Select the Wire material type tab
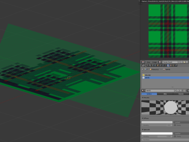This screenshot has height=142, width=189. point(165,94)
